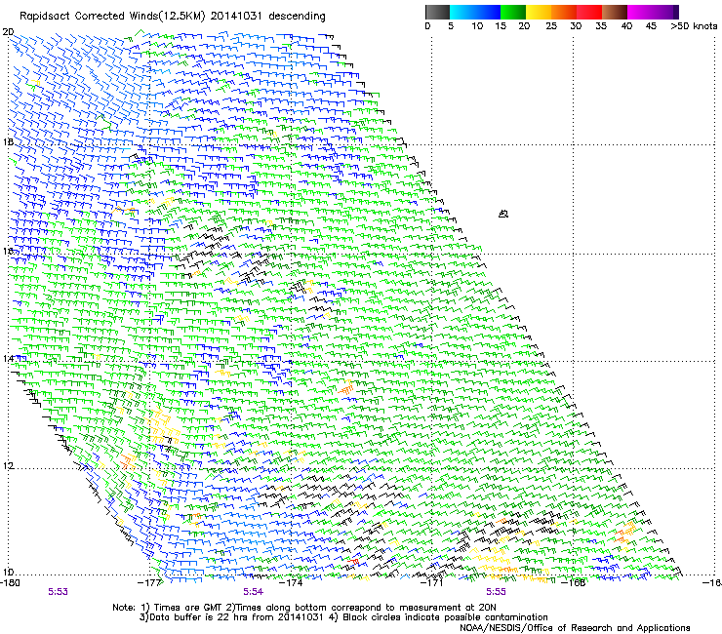
Task: Click the red 30–35 knots legend segment
Action: tap(589, 12)
